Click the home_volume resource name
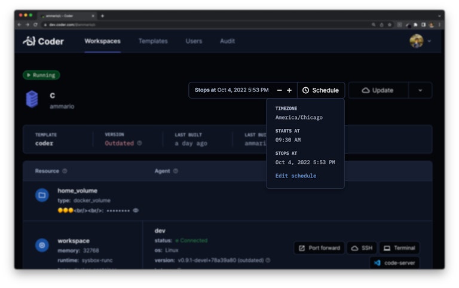 77,191
